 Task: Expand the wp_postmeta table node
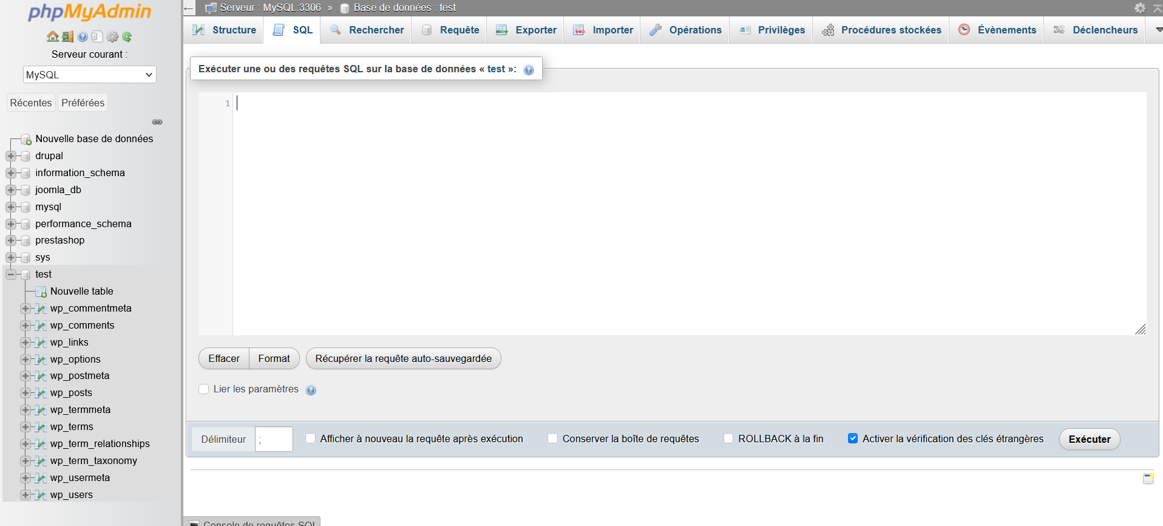pos(25,376)
